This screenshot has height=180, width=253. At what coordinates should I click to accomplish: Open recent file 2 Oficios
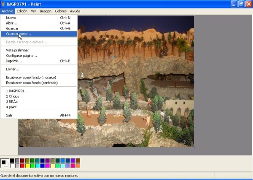[x=13, y=96]
